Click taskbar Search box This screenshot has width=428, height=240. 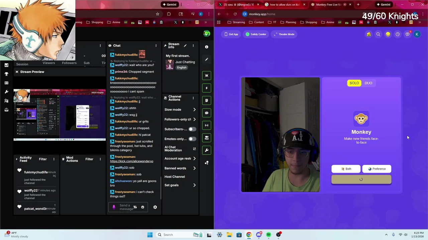click(180, 235)
